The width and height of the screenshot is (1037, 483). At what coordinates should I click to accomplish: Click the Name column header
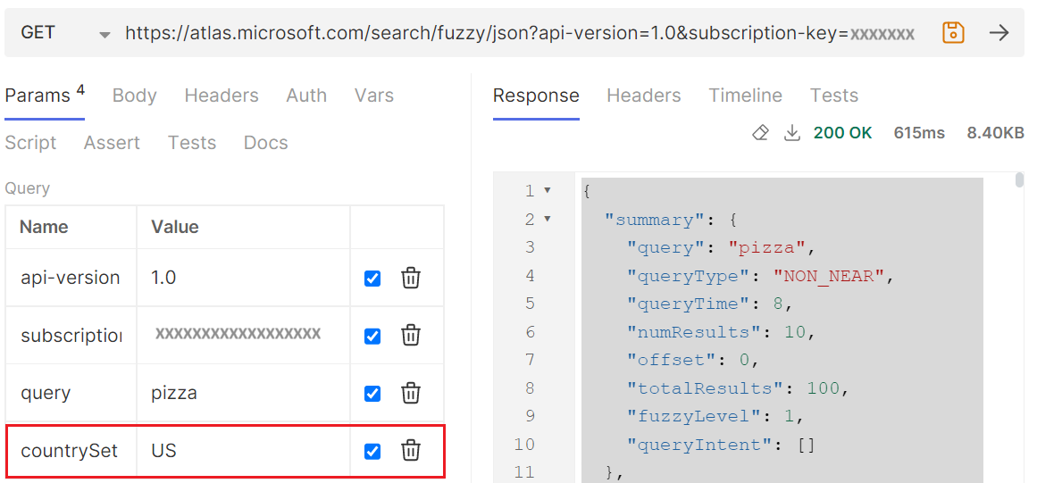coord(44,228)
